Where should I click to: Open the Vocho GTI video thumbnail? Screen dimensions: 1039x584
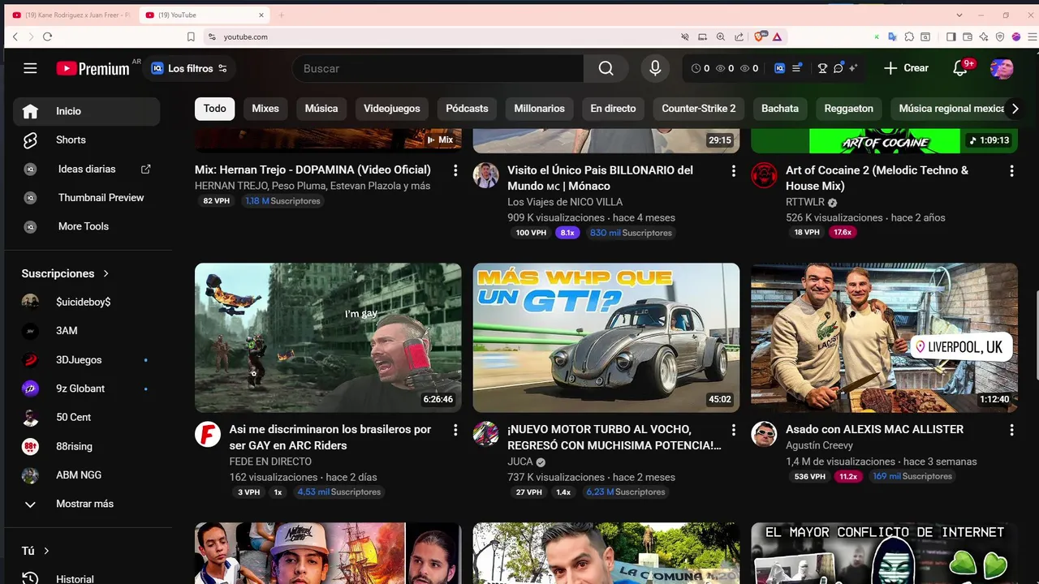tap(606, 337)
